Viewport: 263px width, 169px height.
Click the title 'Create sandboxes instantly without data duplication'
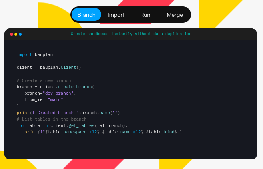131,34
